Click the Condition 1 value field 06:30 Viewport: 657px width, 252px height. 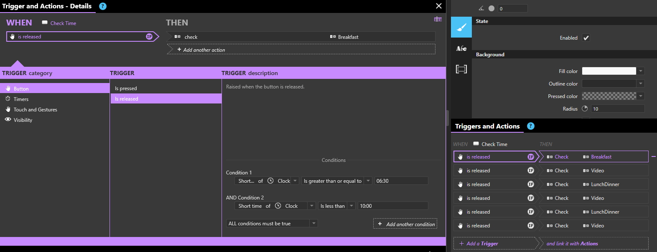pos(401,181)
